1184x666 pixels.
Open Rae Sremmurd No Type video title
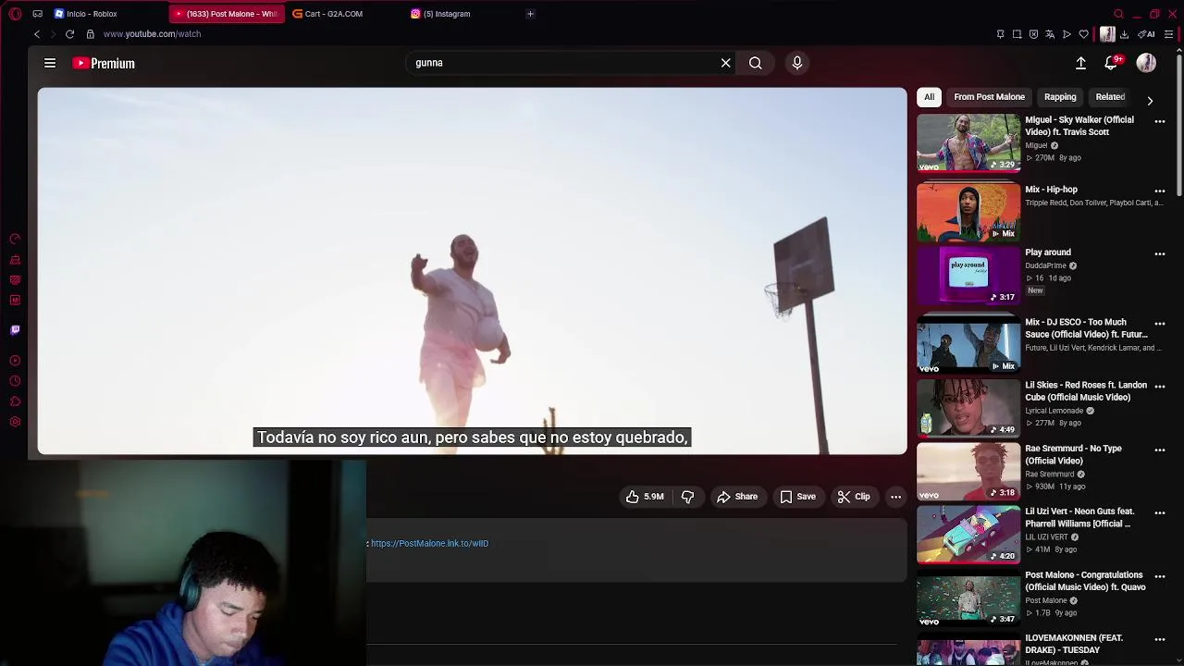coord(1073,454)
